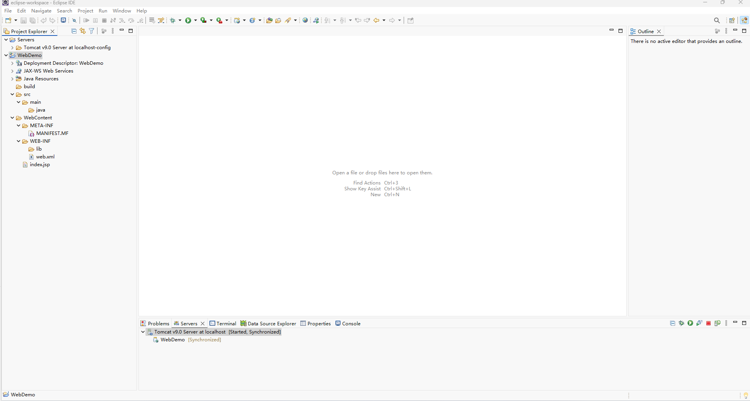The width and height of the screenshot is (750, 401).
Task: Click red Stop the server icon
Action: click(709, 323)
